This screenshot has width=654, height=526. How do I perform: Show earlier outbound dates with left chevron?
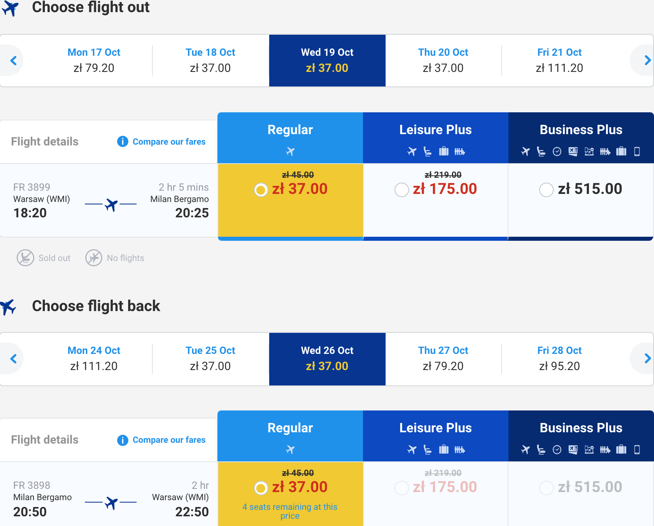click(x=13, y=61)
